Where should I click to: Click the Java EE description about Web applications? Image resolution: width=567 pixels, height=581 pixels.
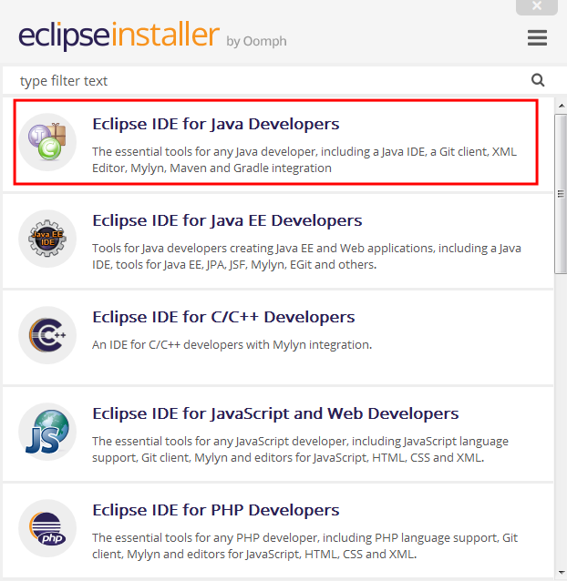[x=306, y=256]
